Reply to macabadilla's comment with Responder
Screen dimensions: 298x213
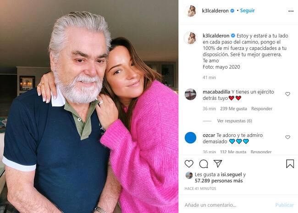[262, 109]
